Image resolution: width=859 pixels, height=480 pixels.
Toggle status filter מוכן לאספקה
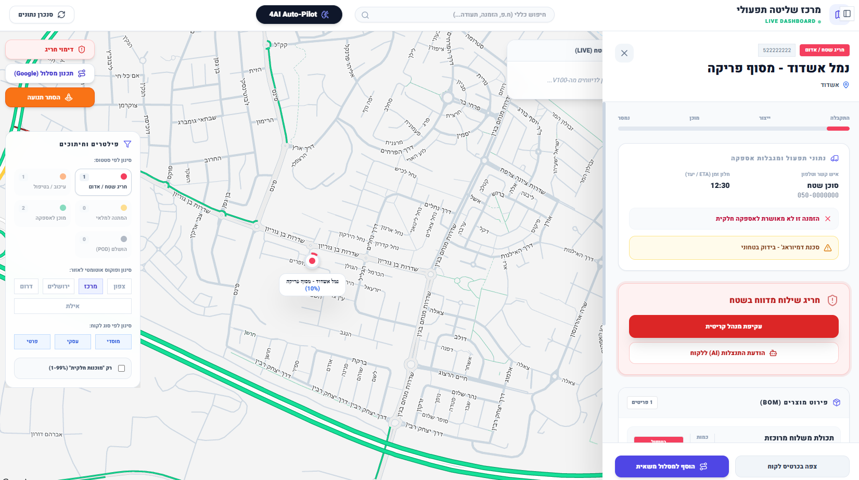click(42, 213)
